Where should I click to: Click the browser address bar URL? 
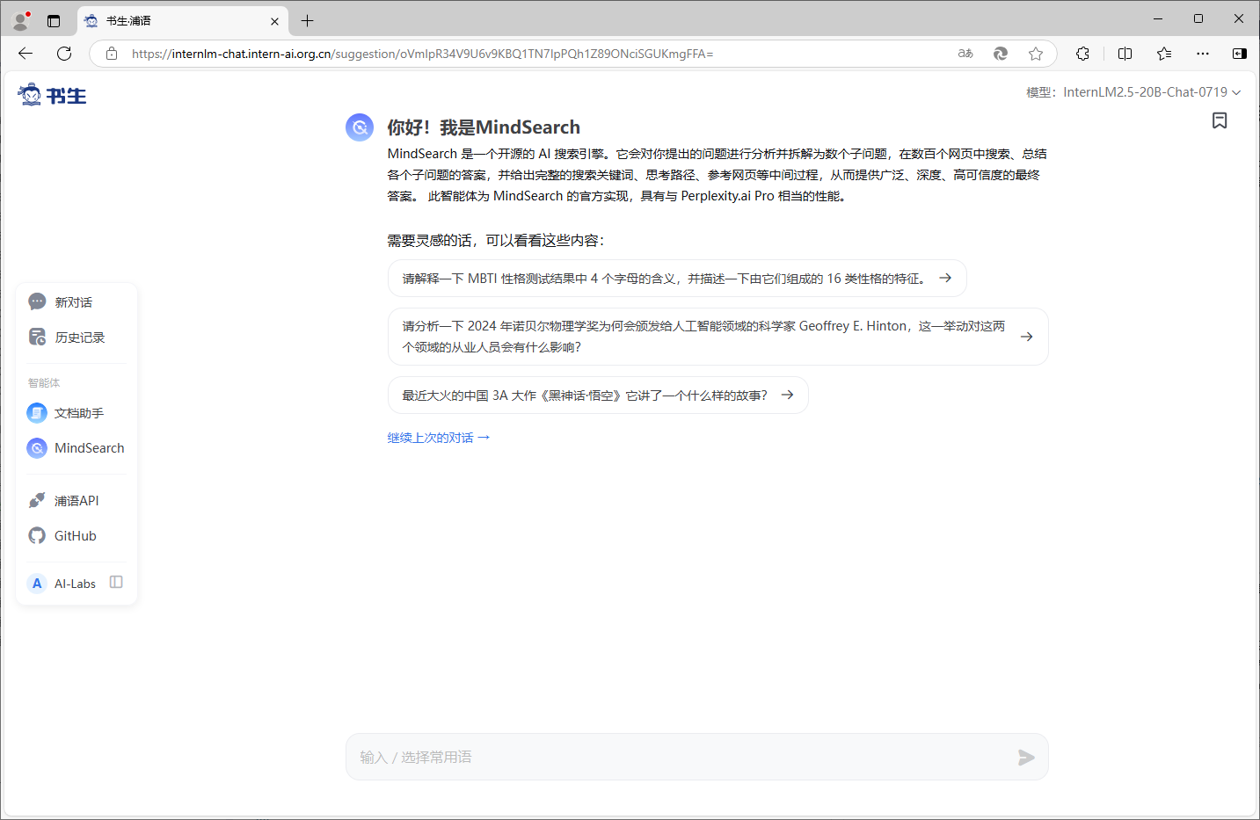click(422, 54)
